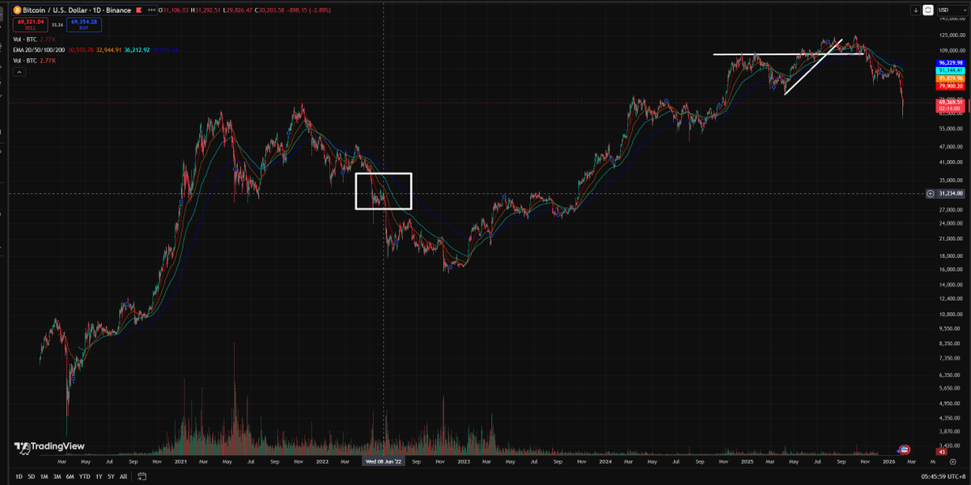Select the first Vol · BTC legend row

pyautogui.click(x=27, y=39)
